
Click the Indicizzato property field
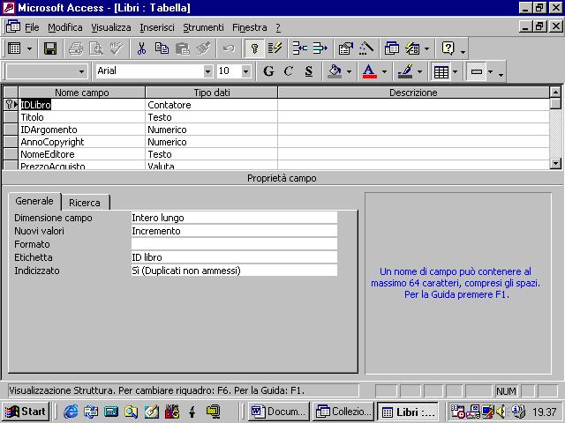pos(234,271)
